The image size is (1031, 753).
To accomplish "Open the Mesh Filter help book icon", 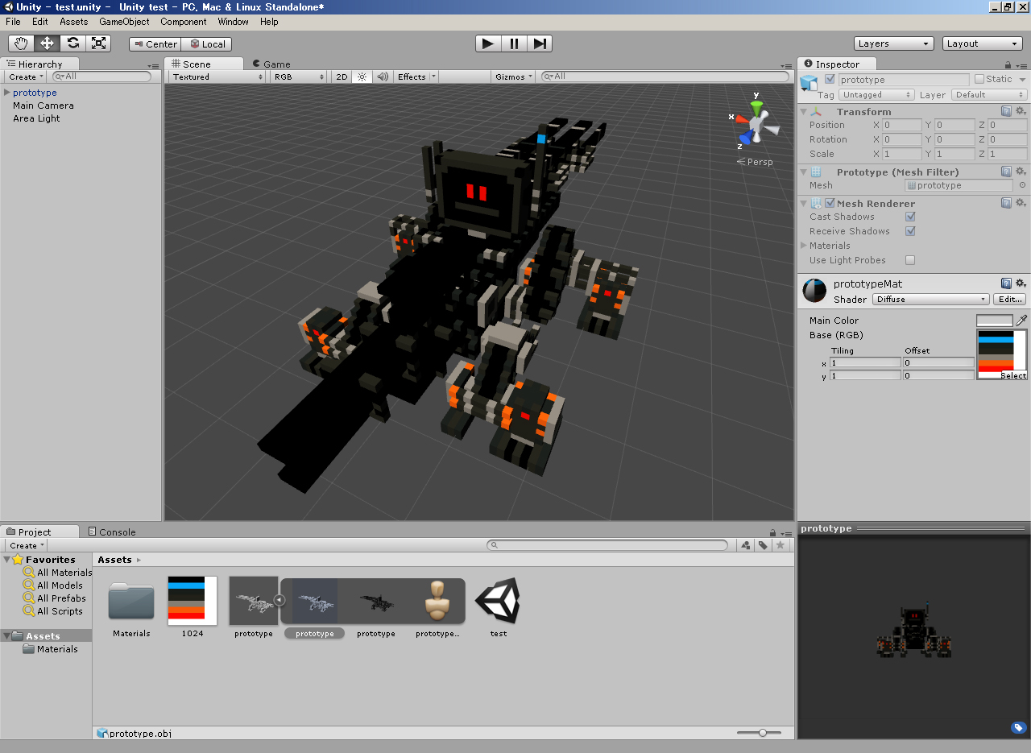I will [x=1006, y=172].
